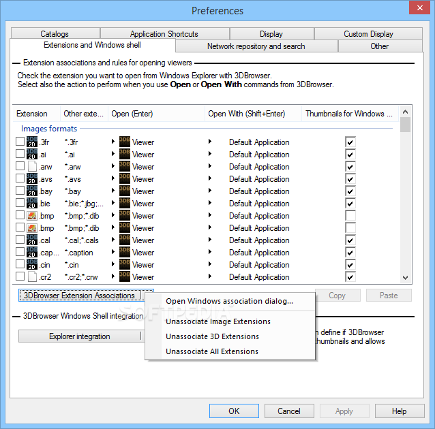Expand Open With arrow for .ai
Viewport: 435px width, 429px height.
210,153
